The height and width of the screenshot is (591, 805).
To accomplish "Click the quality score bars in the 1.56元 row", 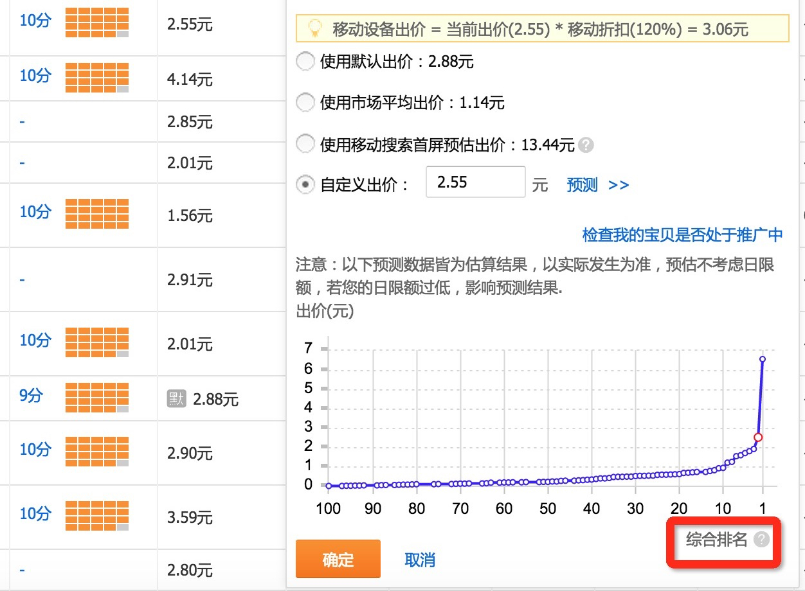I will 96,214.
